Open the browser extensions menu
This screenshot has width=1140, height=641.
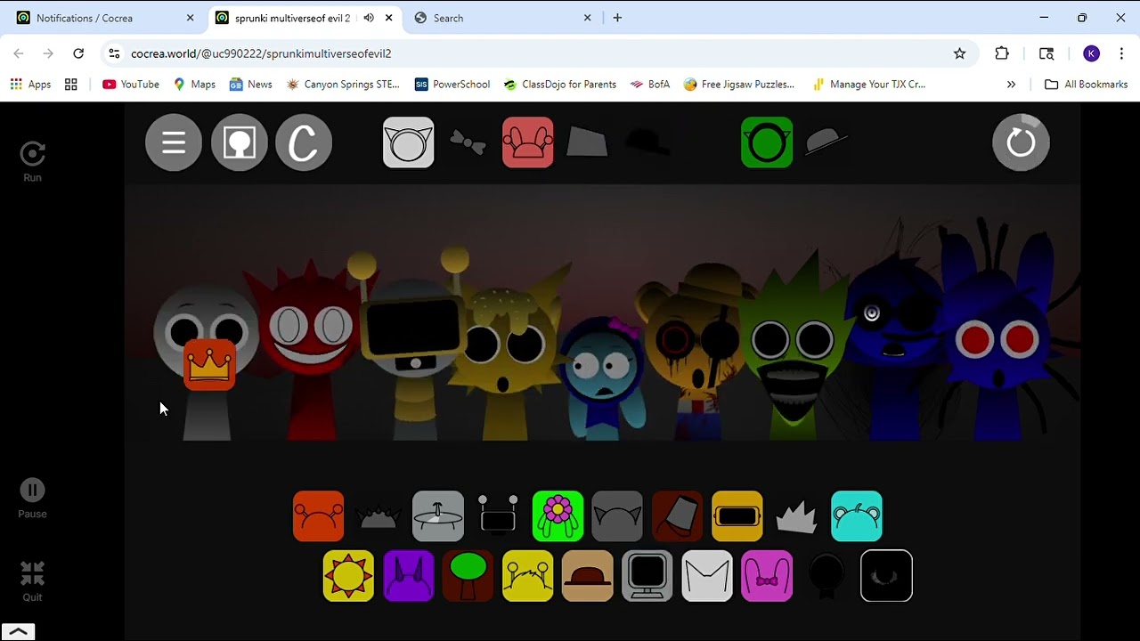1002,53
